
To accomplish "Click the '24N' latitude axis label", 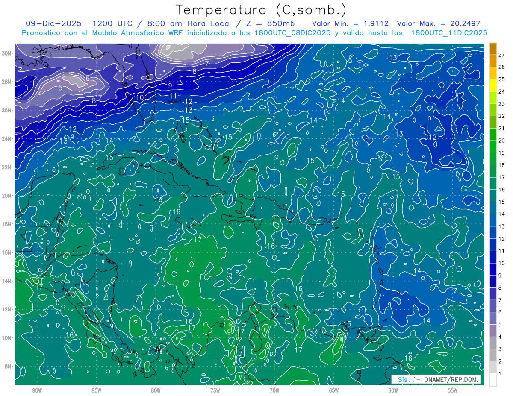I will [7, 139].
